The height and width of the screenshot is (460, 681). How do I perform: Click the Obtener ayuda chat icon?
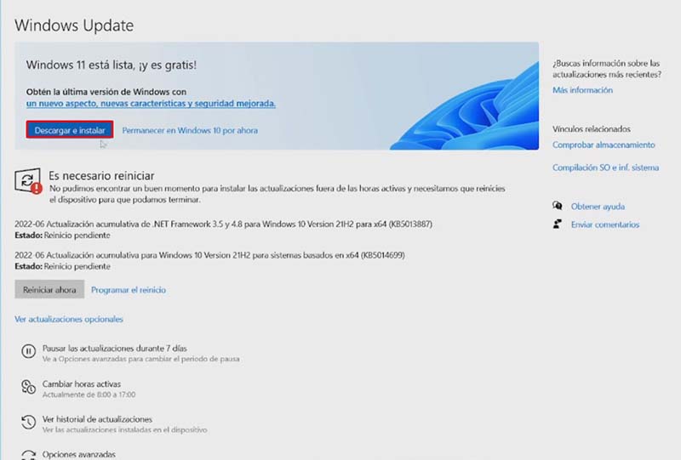coord(558,206)
